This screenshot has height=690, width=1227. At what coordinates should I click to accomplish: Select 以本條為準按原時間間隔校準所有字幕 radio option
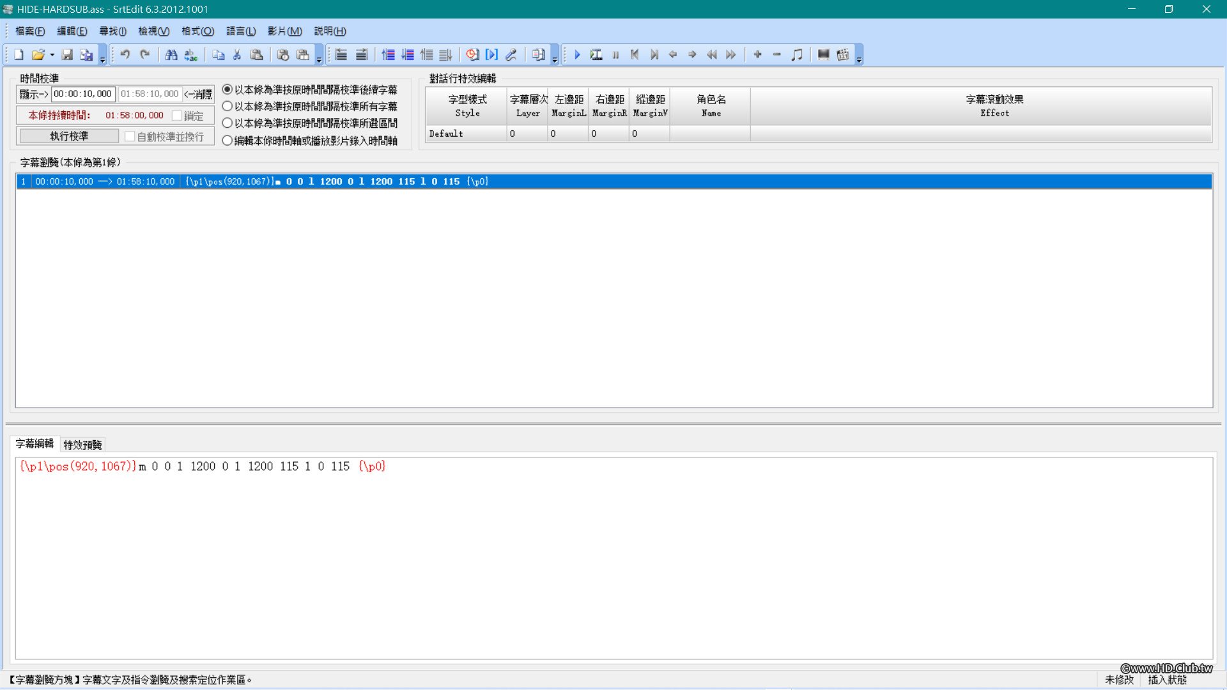coord(227,107)
